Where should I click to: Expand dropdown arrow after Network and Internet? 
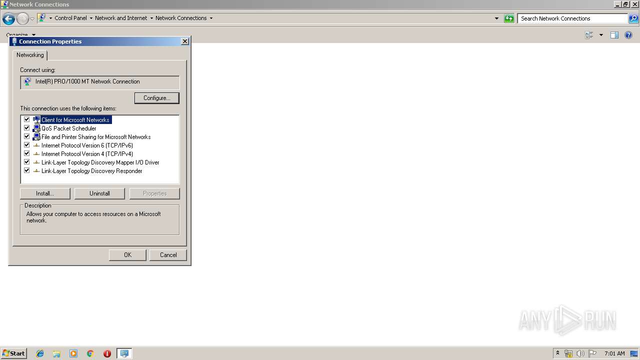151,18
